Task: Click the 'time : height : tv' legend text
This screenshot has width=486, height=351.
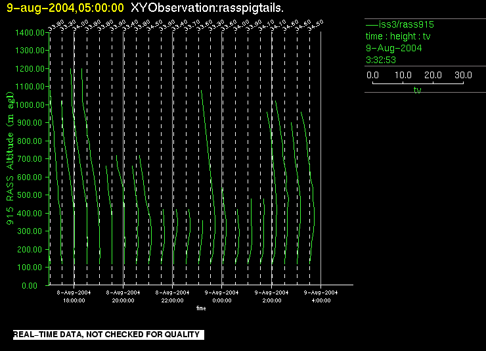Action: click(398, 37)
